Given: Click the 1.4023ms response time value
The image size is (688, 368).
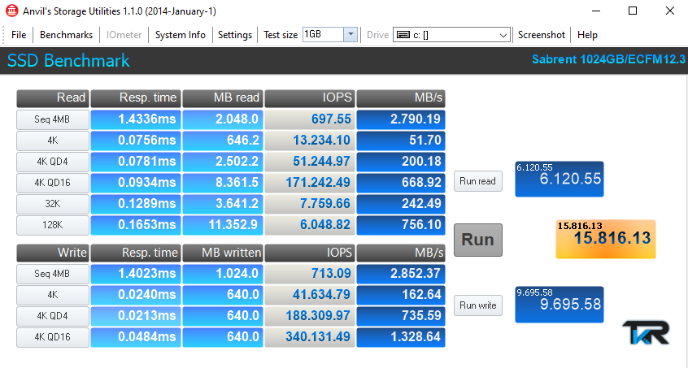Looking at the screenshot, I should pyautogui.click(x=136, y=274).
